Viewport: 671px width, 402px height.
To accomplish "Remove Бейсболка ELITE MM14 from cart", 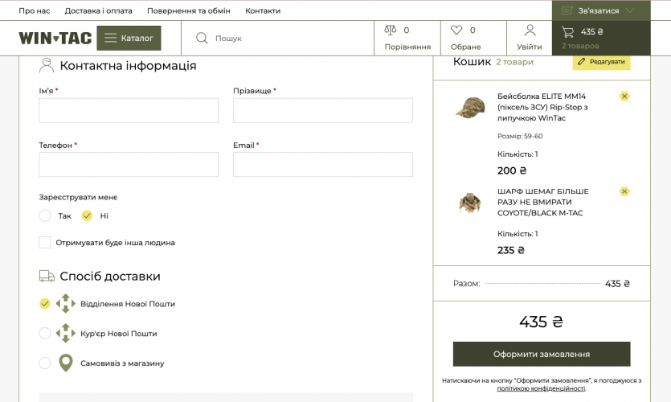I will (x=624, y=96).
